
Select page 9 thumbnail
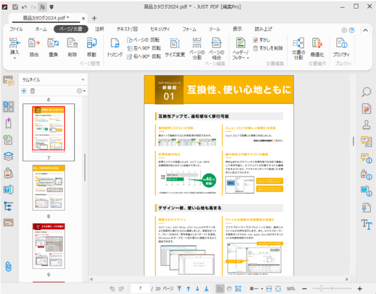click(x=48, y=246)
